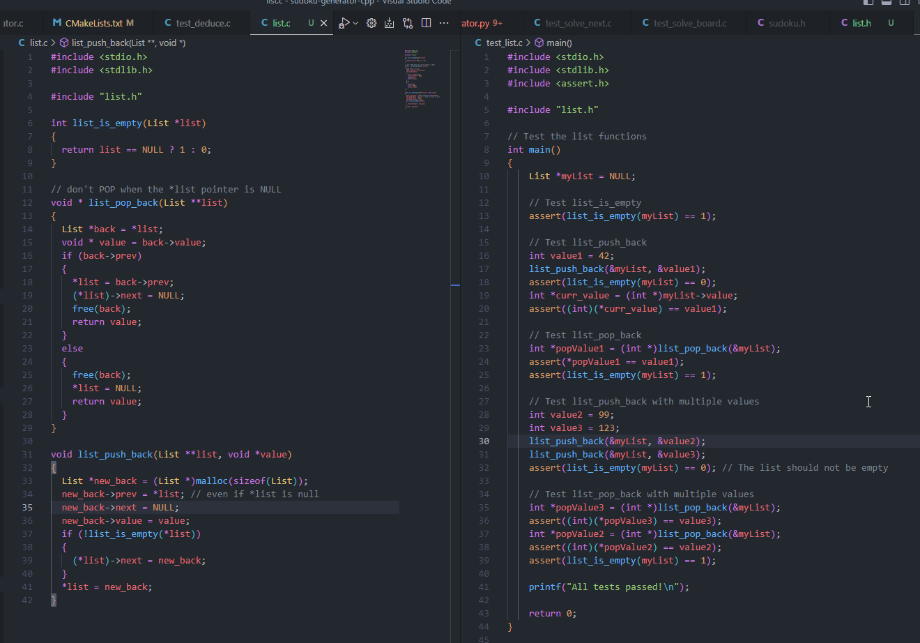Click 'int value2 = 99;' line
Viewport: 920px width, 643px height.
(572, 414)
